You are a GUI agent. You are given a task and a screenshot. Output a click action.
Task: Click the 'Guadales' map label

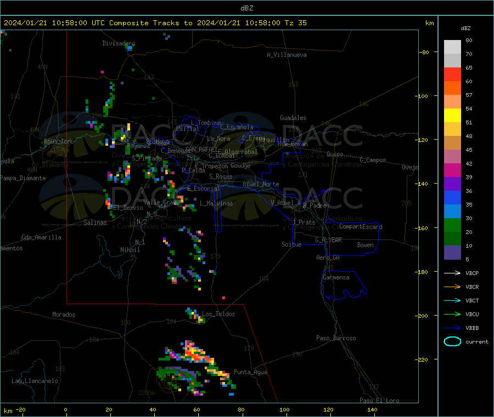[x=293, y=118]
